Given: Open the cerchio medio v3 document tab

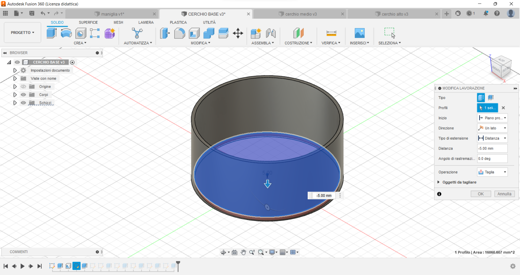Looking at the screenshot, I should [x=301, y=14].
